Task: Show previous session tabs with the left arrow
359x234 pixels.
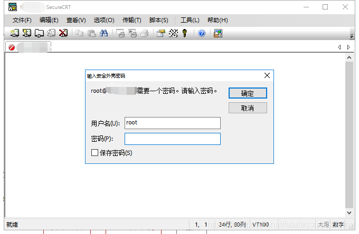Action: pos(339,47)
